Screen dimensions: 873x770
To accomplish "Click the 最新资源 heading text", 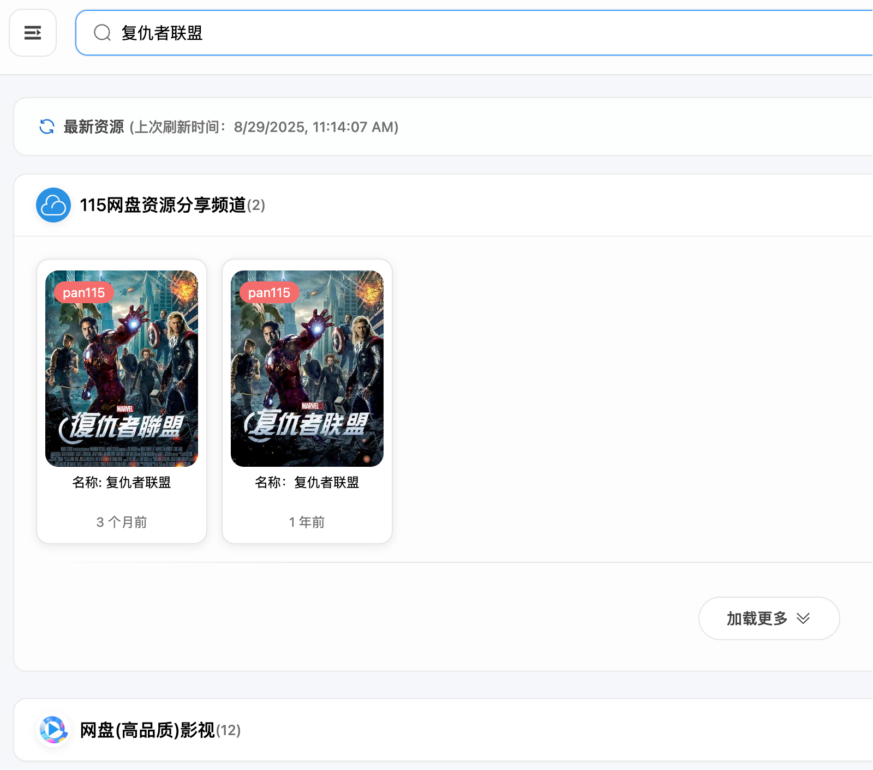I will 94,127.
